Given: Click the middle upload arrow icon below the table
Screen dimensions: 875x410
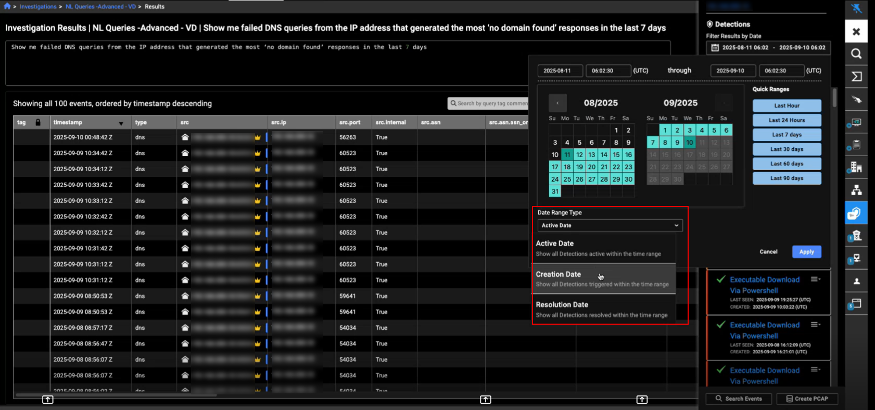Looking at the screenshot, I should 485,399.
